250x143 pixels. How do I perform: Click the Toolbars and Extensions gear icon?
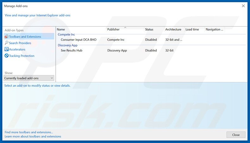tap(6, 37)
